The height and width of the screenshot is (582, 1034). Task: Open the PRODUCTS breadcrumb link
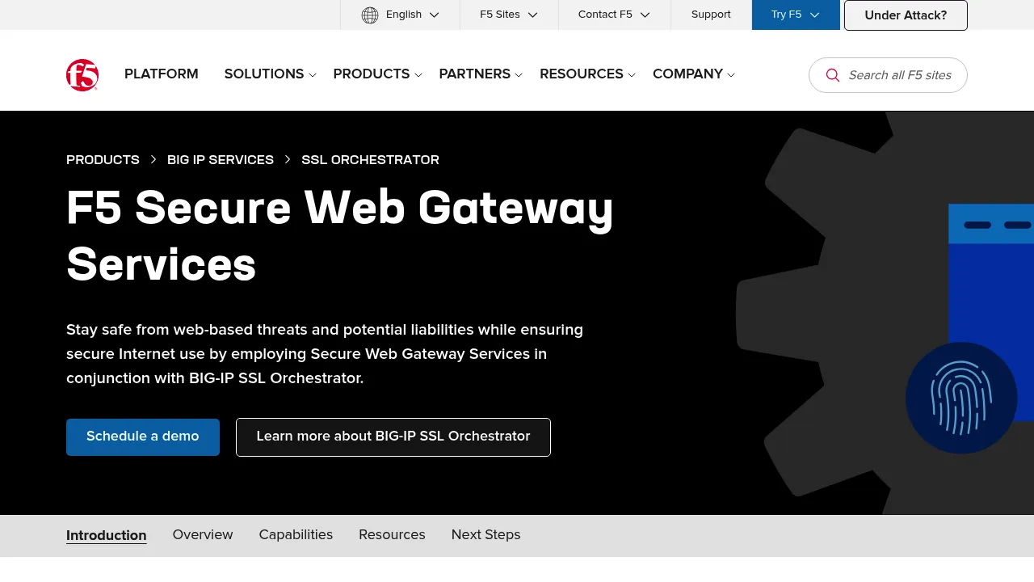(x=103, y=160)
